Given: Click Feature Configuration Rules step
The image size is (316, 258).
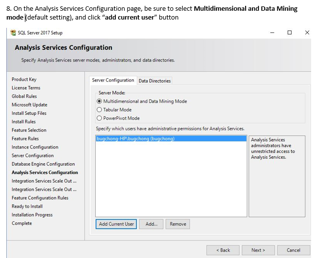Looking at the screenshot, I should (40, 198).
